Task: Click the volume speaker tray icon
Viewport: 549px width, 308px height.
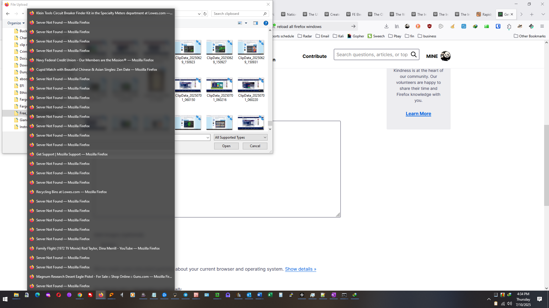Action: (x=510, y=303)
